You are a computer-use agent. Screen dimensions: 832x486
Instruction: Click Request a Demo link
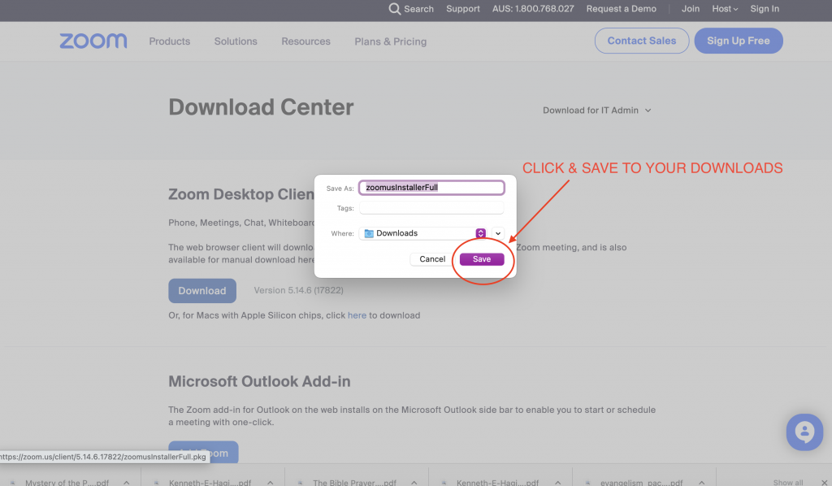[x=622, y=9]
